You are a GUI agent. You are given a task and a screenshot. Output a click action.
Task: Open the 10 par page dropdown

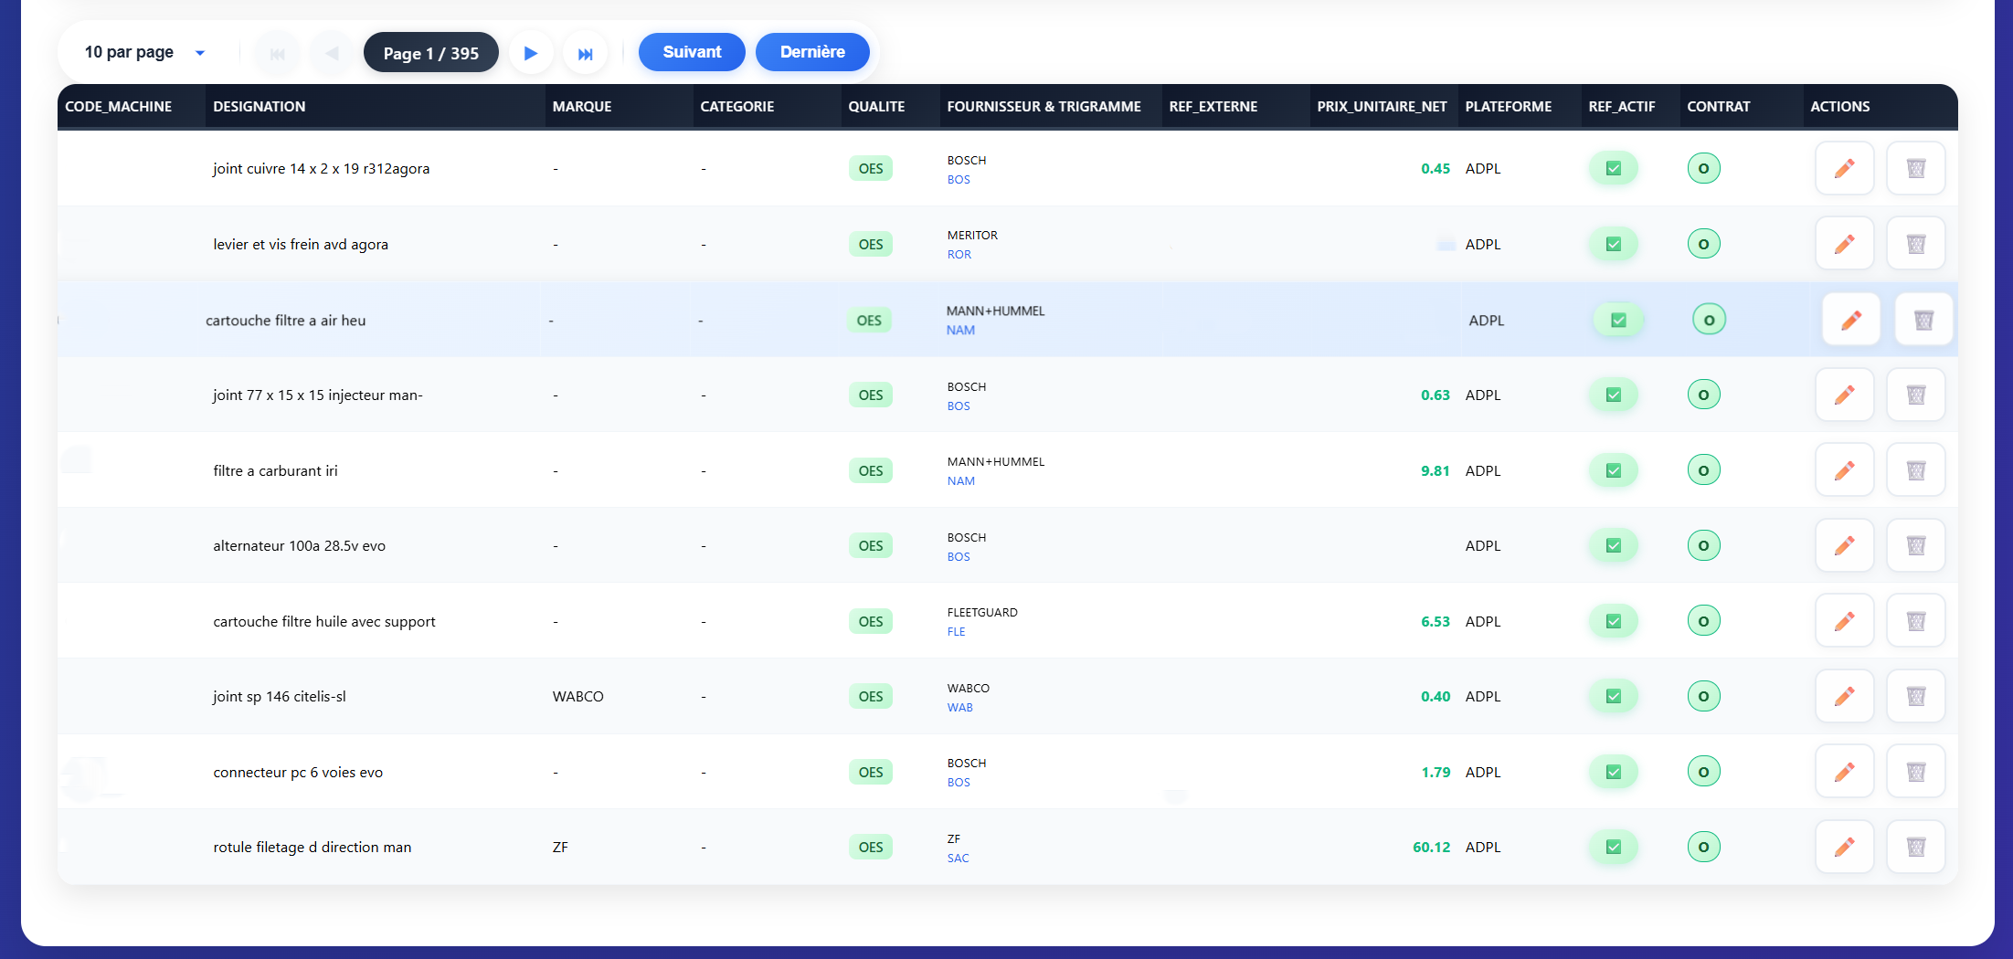(x=144, y=52)
